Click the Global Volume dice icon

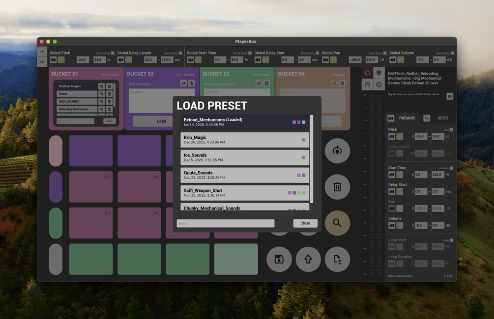(393, 60)
